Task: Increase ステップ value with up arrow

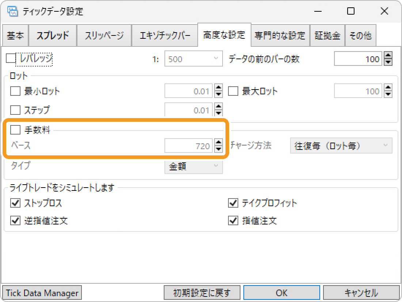Action: tap(219, 106)
